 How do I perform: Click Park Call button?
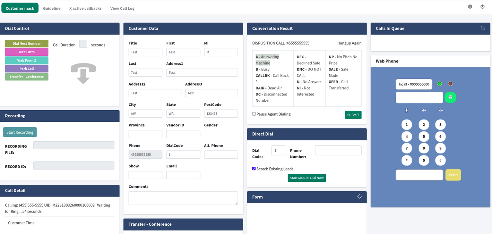click(27, 69)
